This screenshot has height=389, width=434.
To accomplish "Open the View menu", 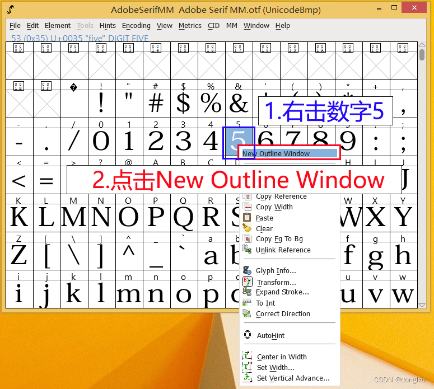I will 165,25.
